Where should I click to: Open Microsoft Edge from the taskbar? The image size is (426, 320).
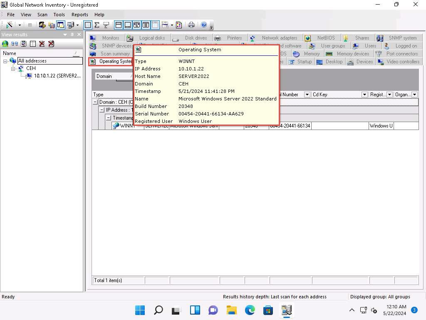pyautogui.click(x=250, y=310)
